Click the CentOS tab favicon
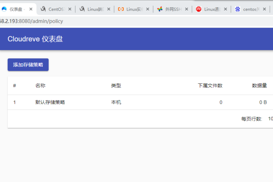273x182 pixels. (43, 9)
